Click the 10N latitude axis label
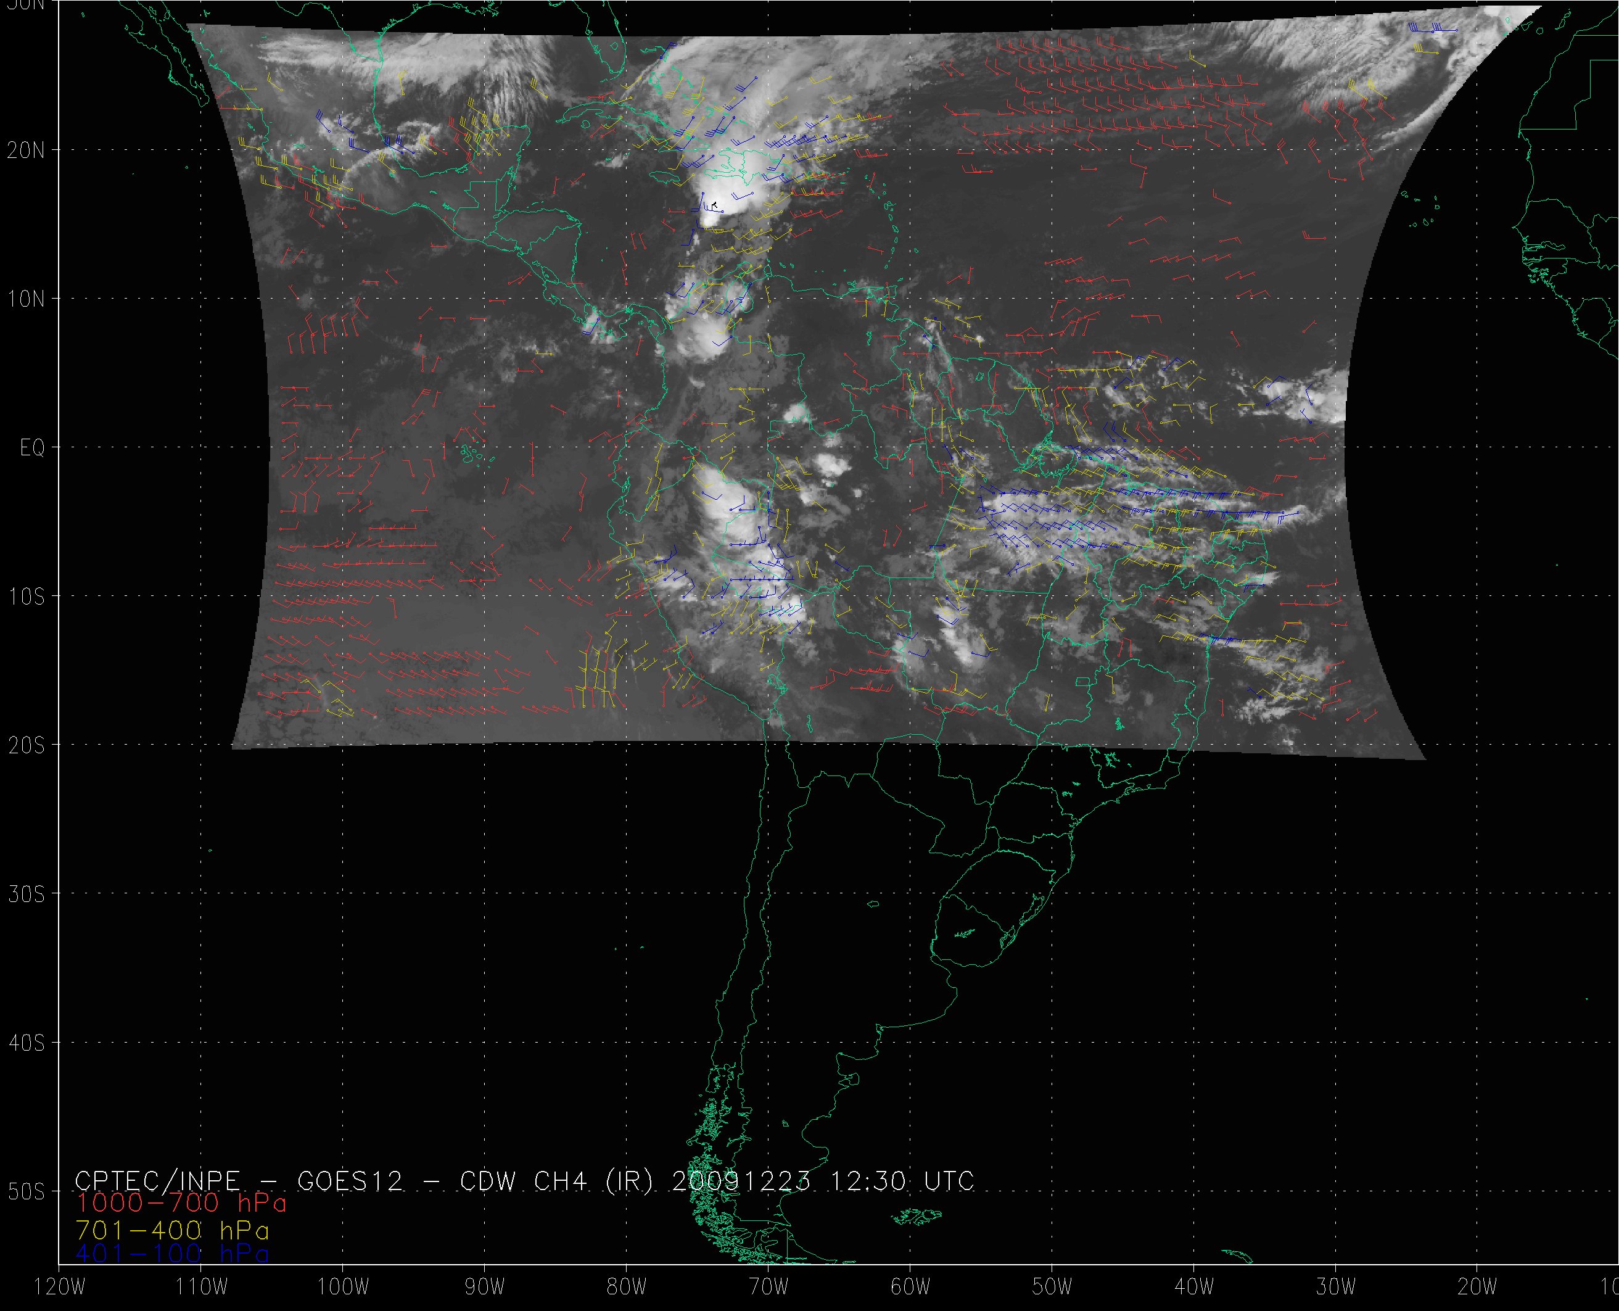 point(27,299)
